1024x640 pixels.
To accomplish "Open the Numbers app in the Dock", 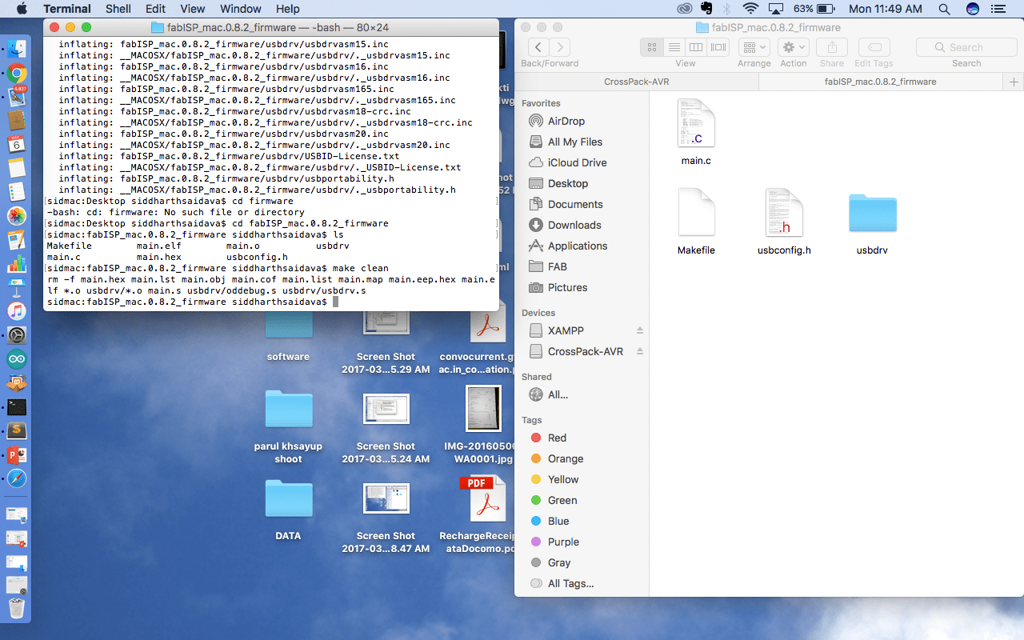I will (17, 263).
